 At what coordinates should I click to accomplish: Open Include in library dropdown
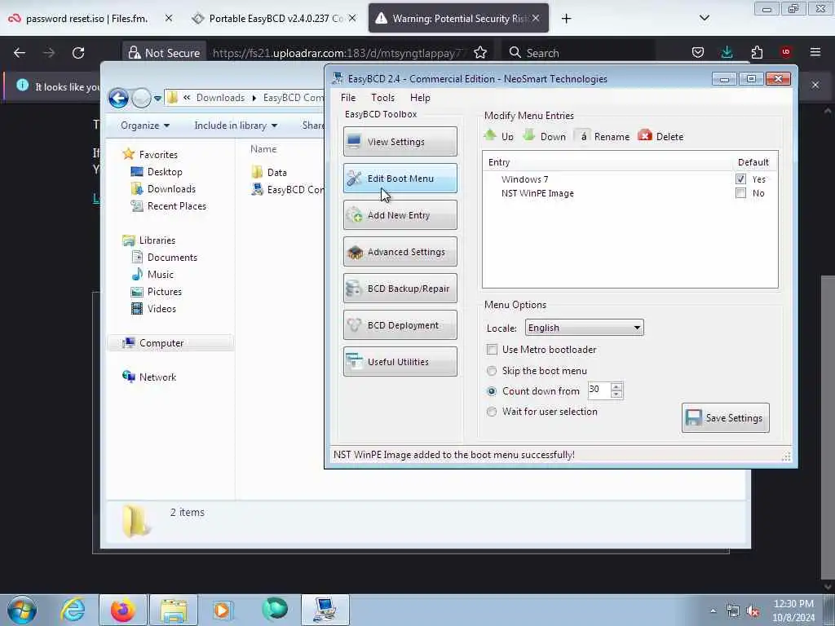coord(236,125)
